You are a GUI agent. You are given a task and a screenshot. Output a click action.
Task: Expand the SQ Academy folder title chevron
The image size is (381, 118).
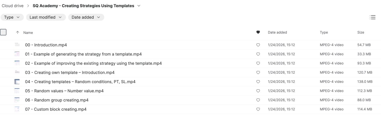tap(139, 6)
